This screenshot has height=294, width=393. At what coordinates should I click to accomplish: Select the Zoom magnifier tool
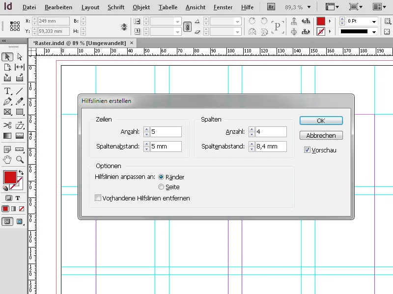[x=20, y=159]
